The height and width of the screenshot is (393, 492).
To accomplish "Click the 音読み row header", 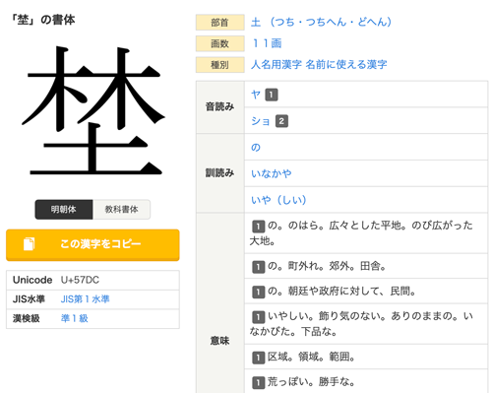I will (220, 107).
